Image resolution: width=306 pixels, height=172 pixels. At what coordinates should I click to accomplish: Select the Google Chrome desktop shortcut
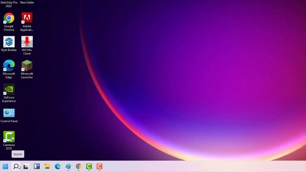[9, 22]
